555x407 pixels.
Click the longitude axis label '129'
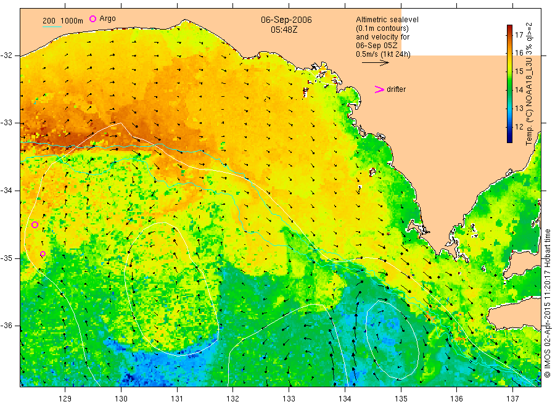(65, 399)
